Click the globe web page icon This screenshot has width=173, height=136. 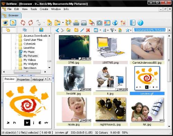click(x=115, y=23)
